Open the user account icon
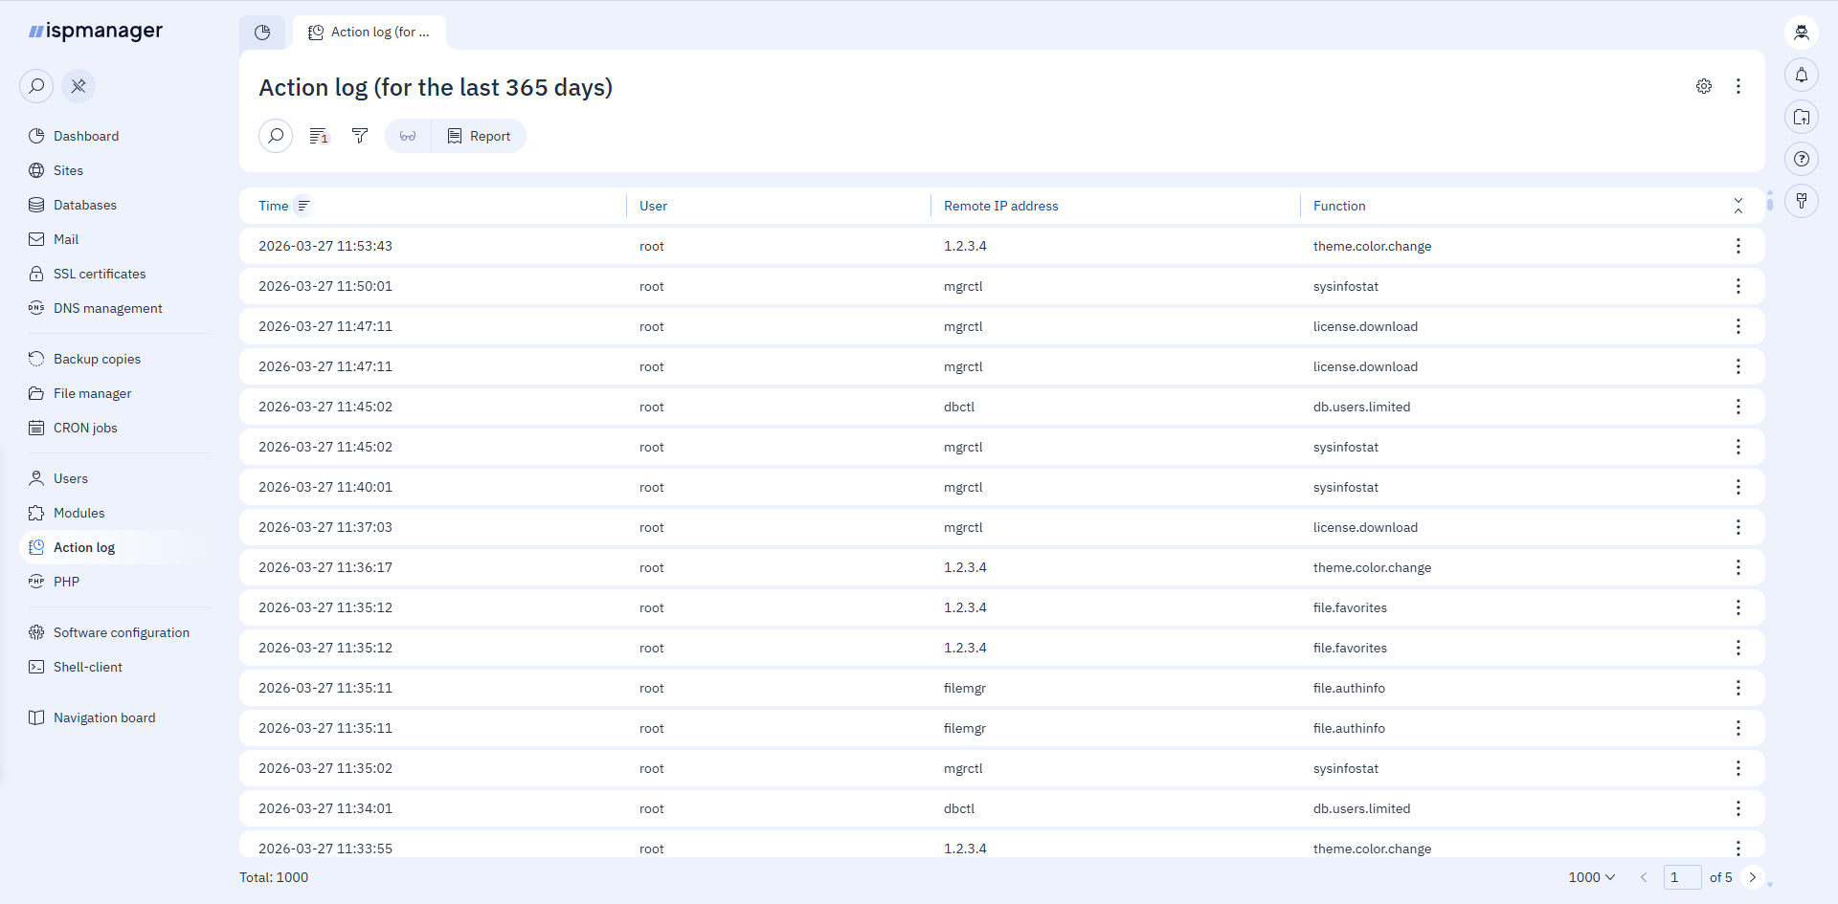 (1802, 33)
